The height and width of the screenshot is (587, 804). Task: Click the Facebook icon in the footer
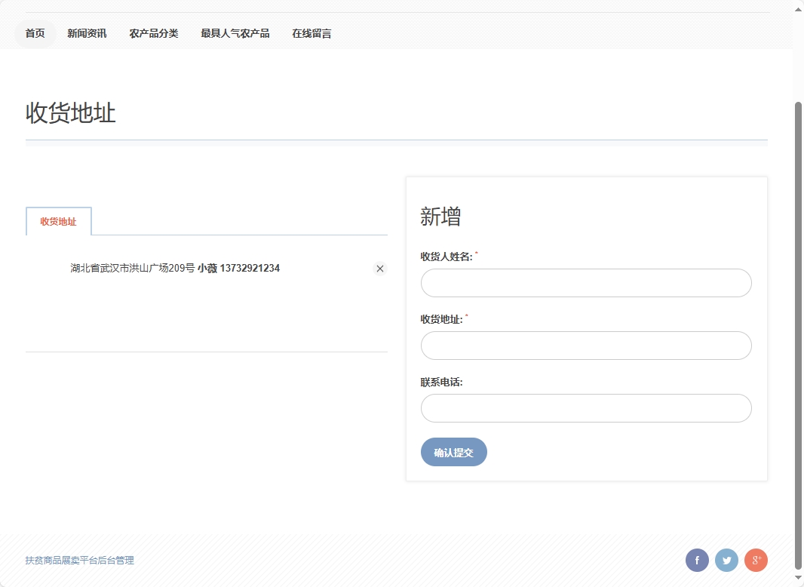coord(697,560)
